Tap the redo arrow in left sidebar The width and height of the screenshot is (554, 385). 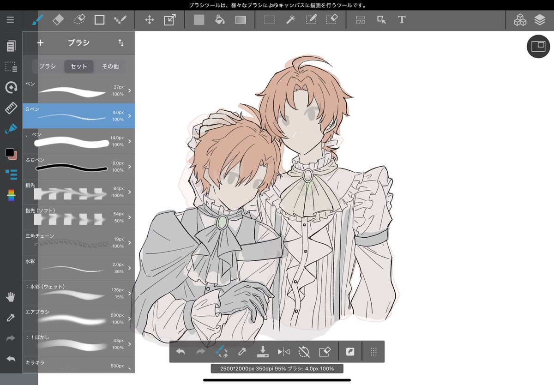coord(10,338)
